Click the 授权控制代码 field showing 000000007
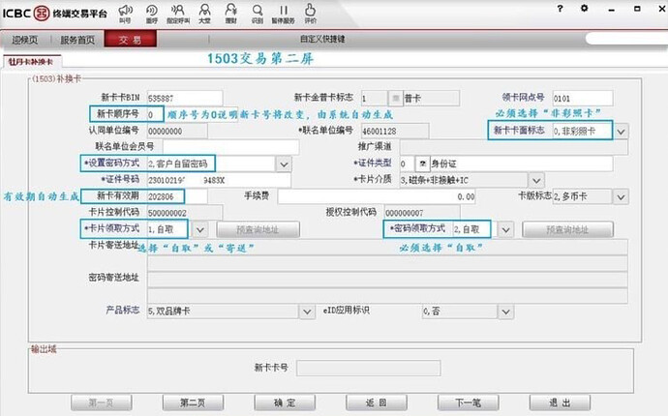The image size is (668, 416). 422,213
